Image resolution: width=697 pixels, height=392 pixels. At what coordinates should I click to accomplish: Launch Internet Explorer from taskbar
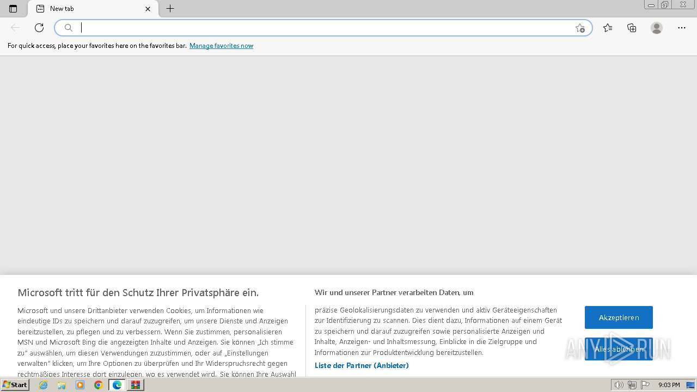pyautogui.click(x=44, y=385)
